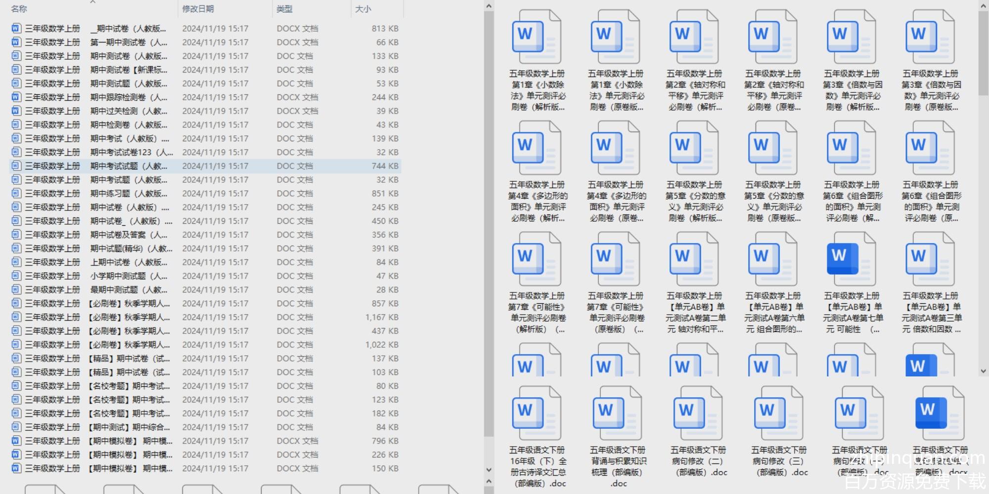The width and height of the screenshot is (989, 494).
Task: Click the 单元测试A卷第七单元 可能性 file icon
Action: (852, 260)
